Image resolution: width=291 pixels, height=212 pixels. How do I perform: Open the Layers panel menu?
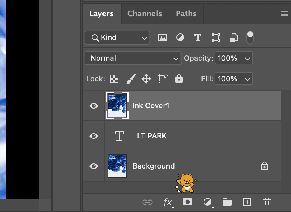coord(284,14)
